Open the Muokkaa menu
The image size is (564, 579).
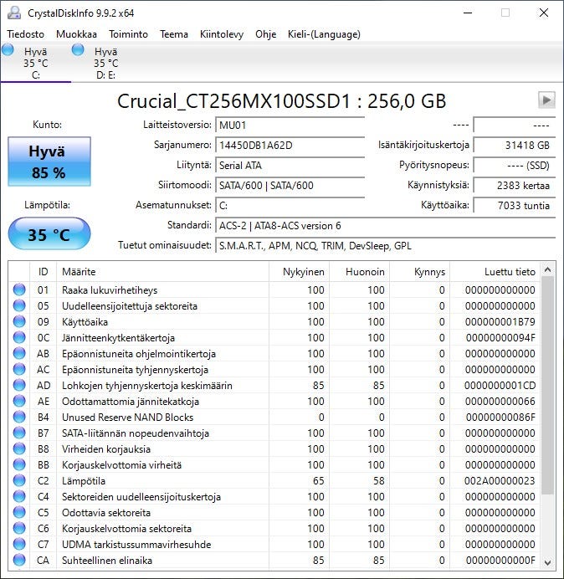[x=76, y=34]
